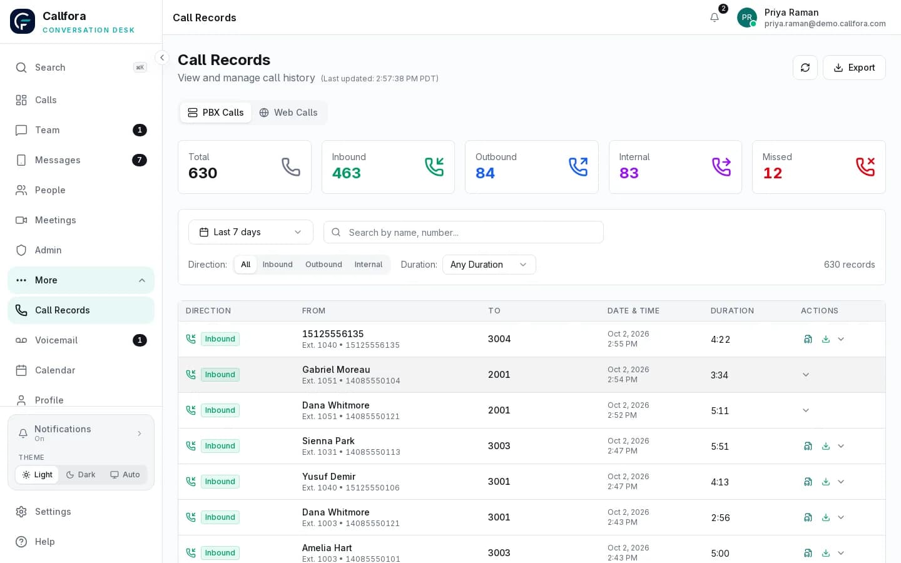
Task: Click the Total calls phone icon
Action: [x=291, y=166]
